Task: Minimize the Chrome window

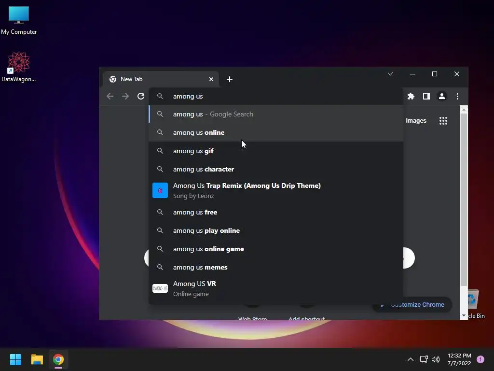Action: pos(412,74)
